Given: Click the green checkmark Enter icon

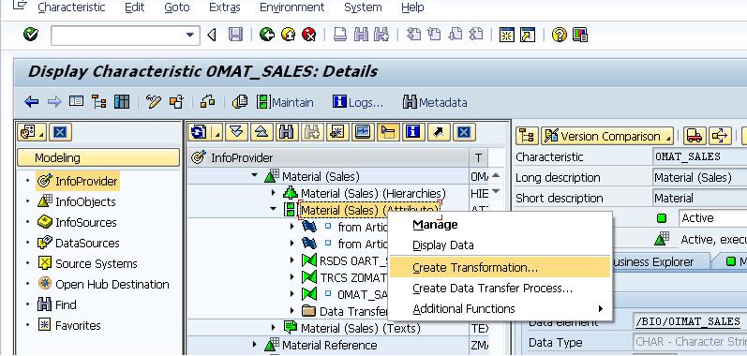Looking at the screenshot, I should coord(31,35).
